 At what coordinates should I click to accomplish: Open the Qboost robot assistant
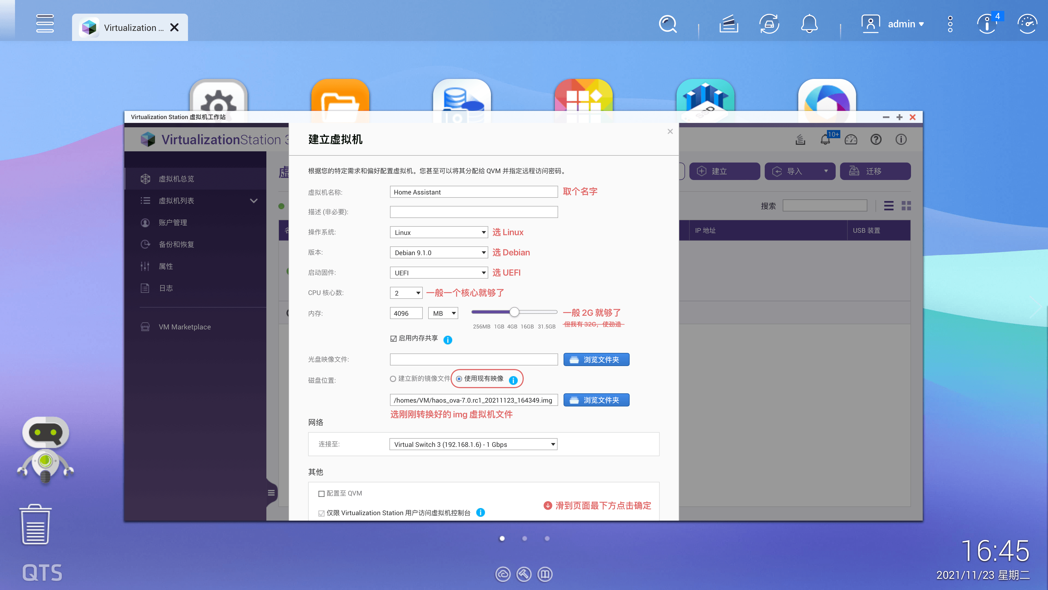click(45, 450)
